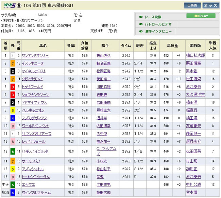Open the 出馬表 tab

192,5
